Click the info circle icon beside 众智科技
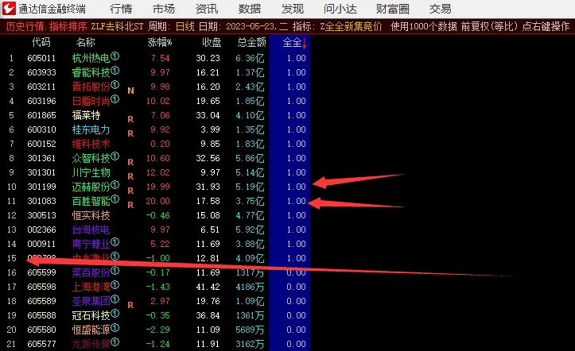This screenshot has width=575, height=351. click(115, 156)
